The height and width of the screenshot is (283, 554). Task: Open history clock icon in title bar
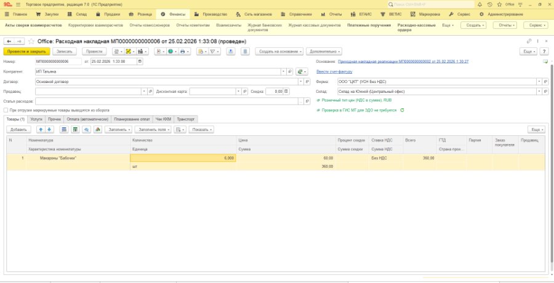490,4
